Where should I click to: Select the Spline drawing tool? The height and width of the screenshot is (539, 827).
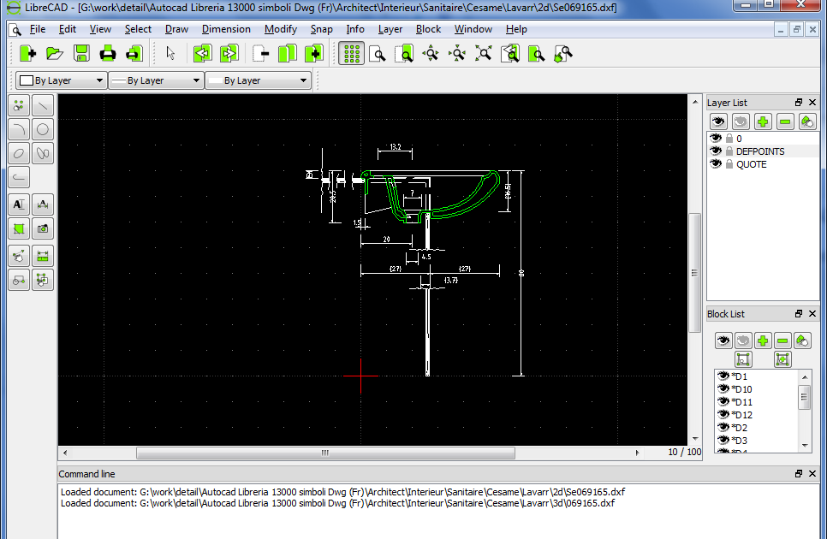(x=43, y=153)
